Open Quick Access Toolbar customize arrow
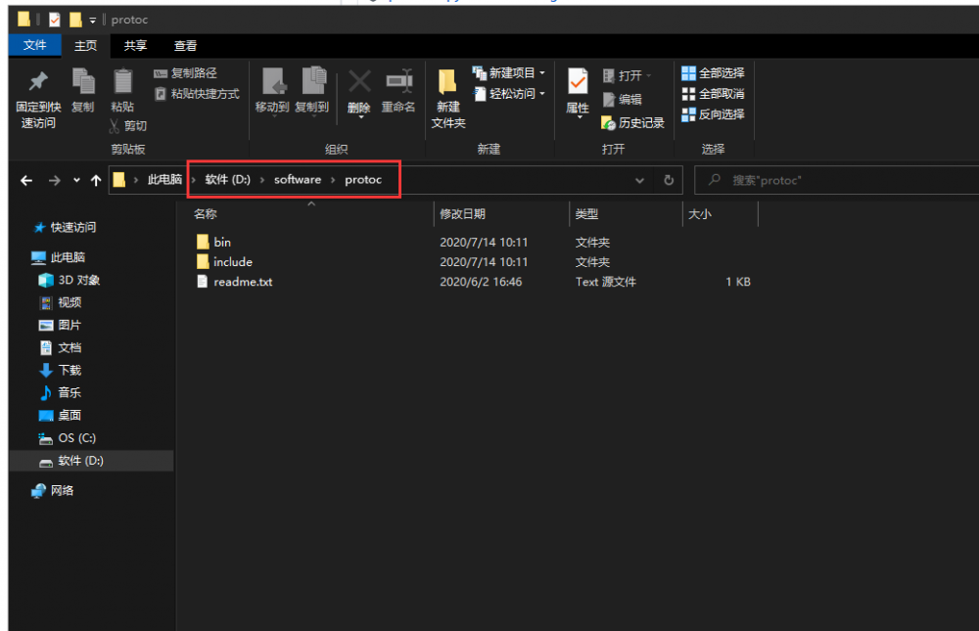This screenshot has width=979, height=631. pyautogui.click(x=92, y=21)
